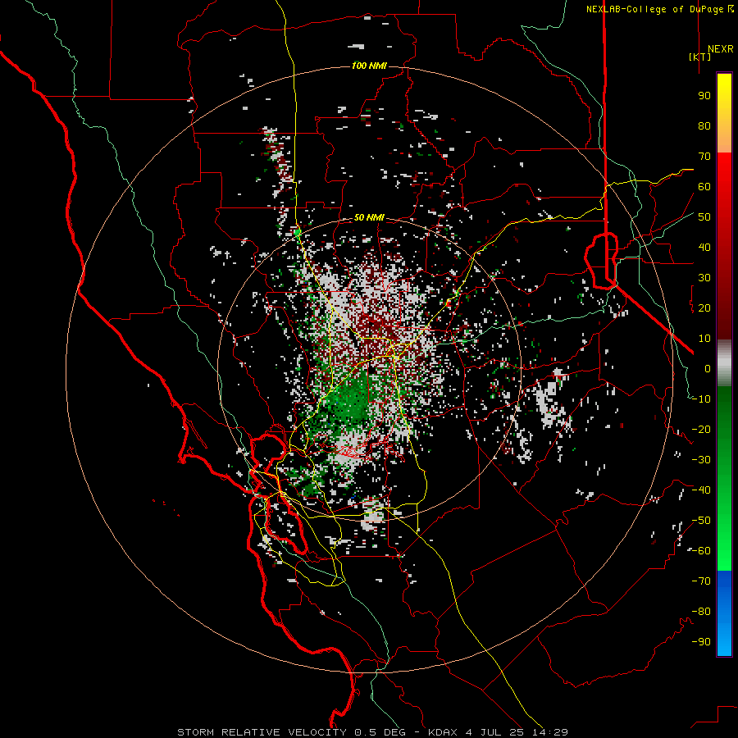Click the positive 40 scale value
The height and width of the screenshot is (738, 738).
[x=704, y=248]
